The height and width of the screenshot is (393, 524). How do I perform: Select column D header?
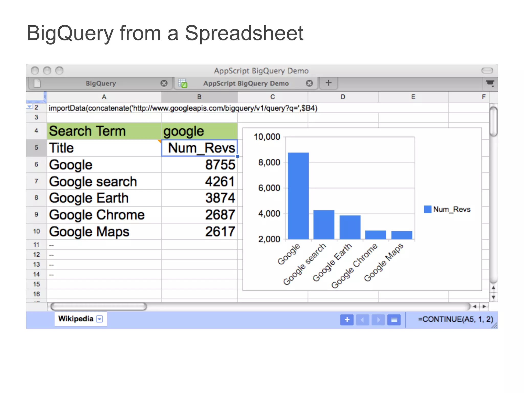(343, 97)
